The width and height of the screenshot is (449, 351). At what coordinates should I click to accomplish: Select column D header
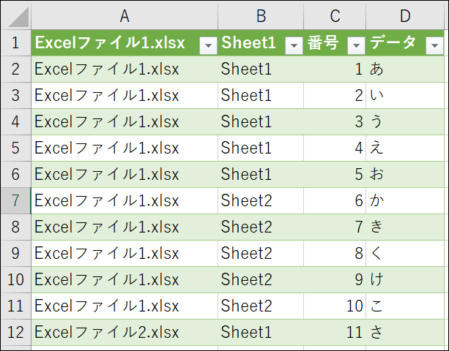coord(405,15)
